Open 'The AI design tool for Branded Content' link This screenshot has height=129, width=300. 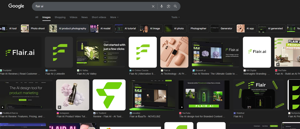pyautogui.click(x=202, y=116)
